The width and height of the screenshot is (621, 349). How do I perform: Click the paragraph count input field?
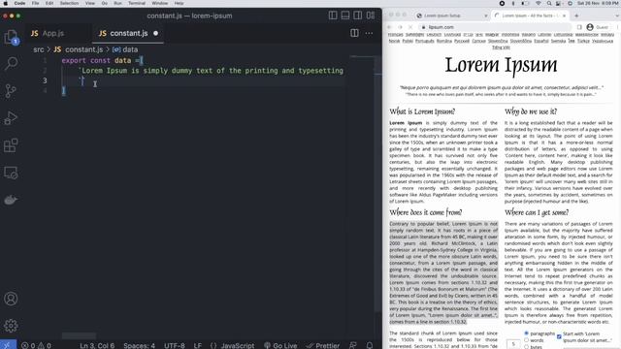point(513,344)
